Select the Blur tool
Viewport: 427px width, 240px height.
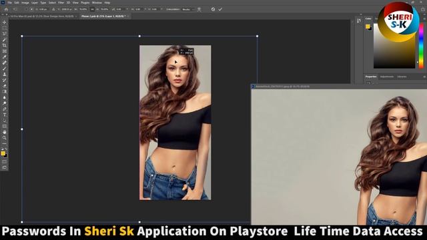tap(5, 97)
